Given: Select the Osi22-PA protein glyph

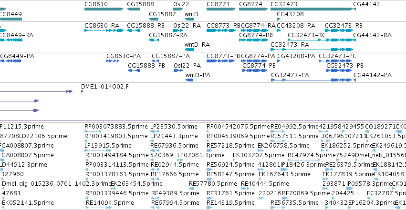Looking at the screenshot, I should 178,70.
